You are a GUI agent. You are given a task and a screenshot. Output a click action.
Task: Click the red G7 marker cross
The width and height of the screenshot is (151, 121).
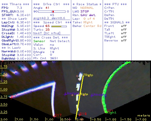[11, 98]
